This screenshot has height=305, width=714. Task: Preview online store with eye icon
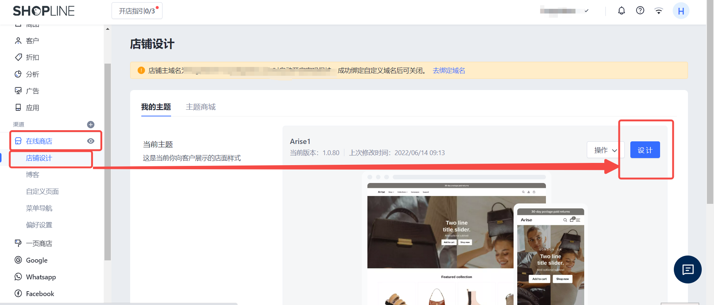(x=91, y=141)
